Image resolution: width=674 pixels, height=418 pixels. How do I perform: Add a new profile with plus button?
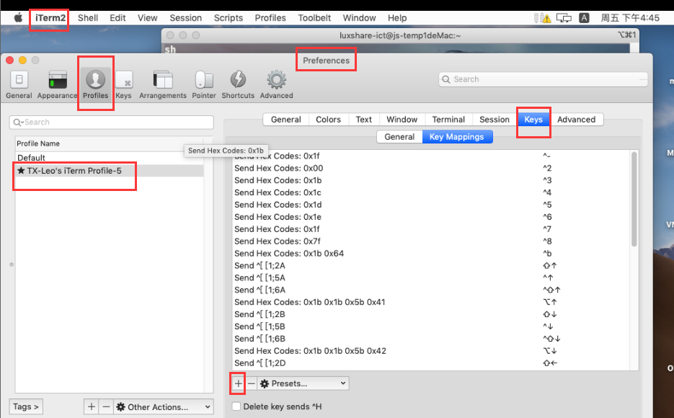[x=91, y=407]
